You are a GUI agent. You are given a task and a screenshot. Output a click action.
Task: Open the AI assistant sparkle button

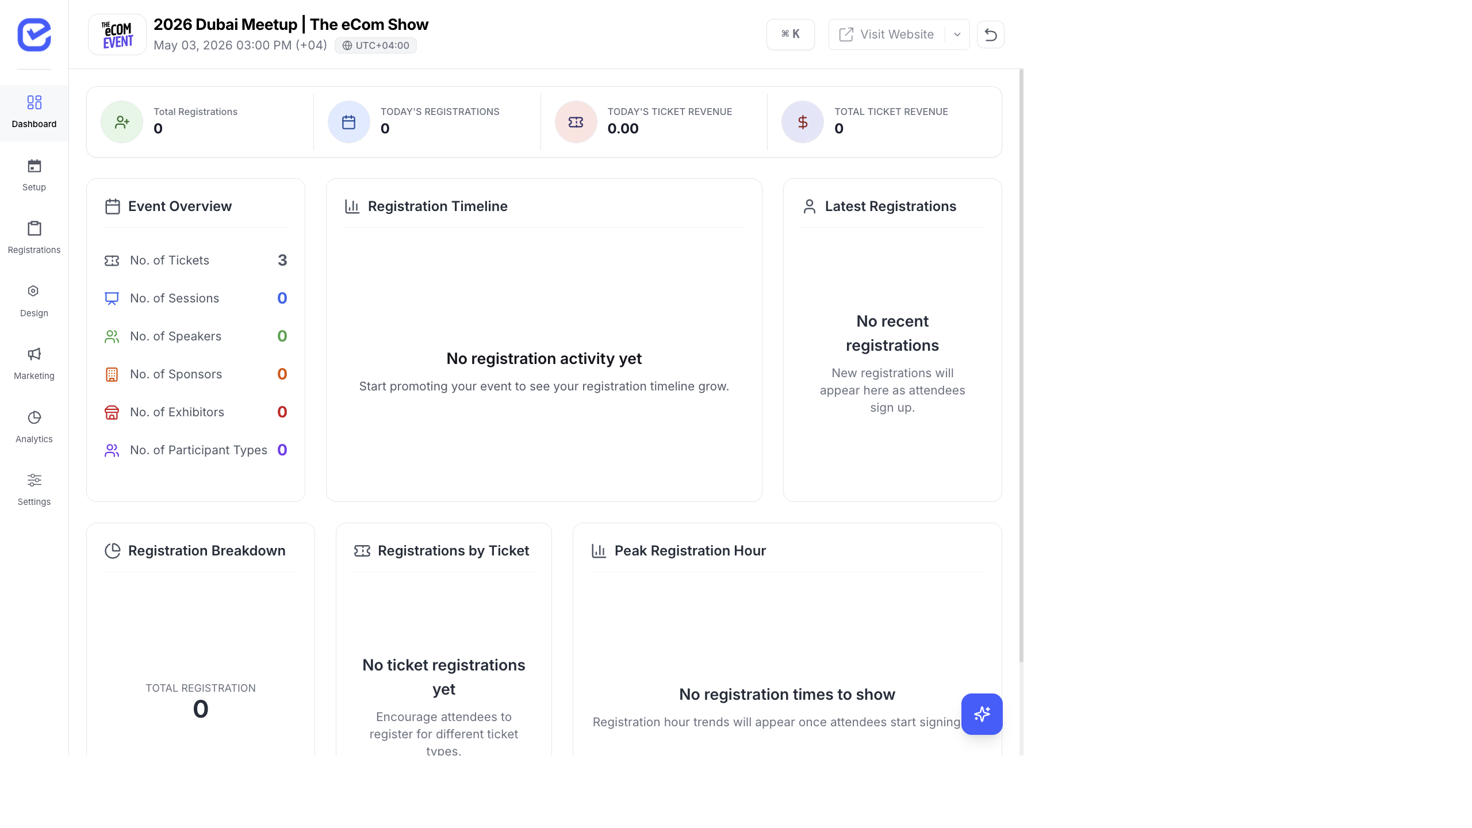pyautogui.click(x=982, y=714)
